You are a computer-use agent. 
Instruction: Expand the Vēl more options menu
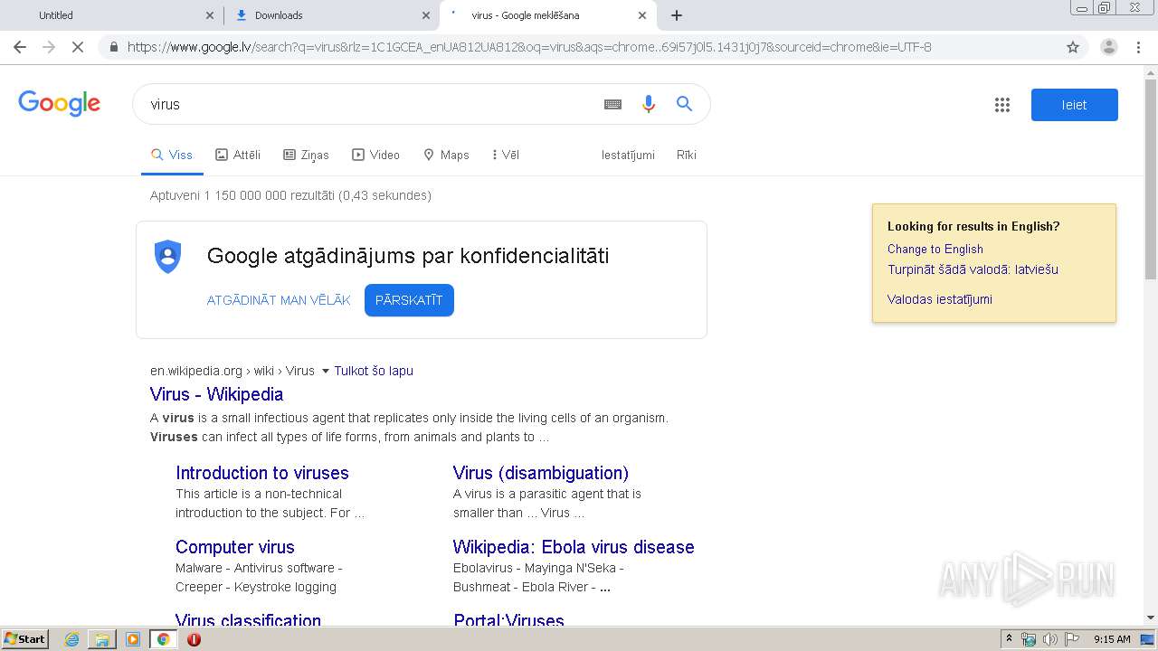pos(506,155)
